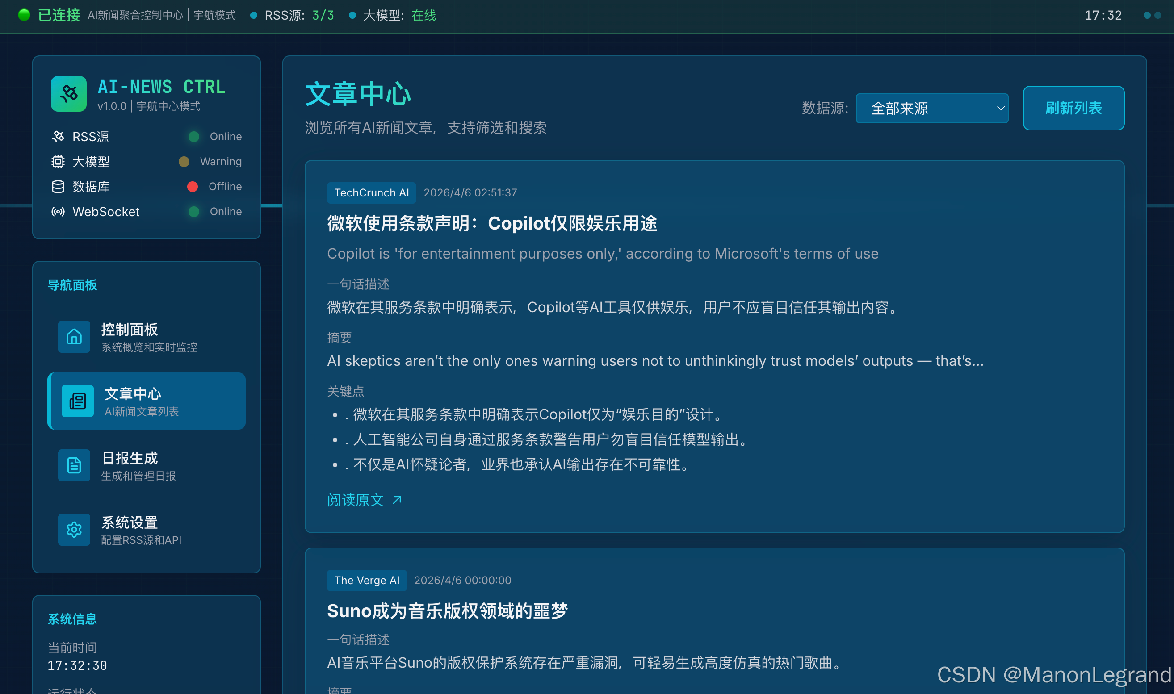Click the green 已连接 status dot
Viewport: 1174px width, 694px height.
click(24, 15)
